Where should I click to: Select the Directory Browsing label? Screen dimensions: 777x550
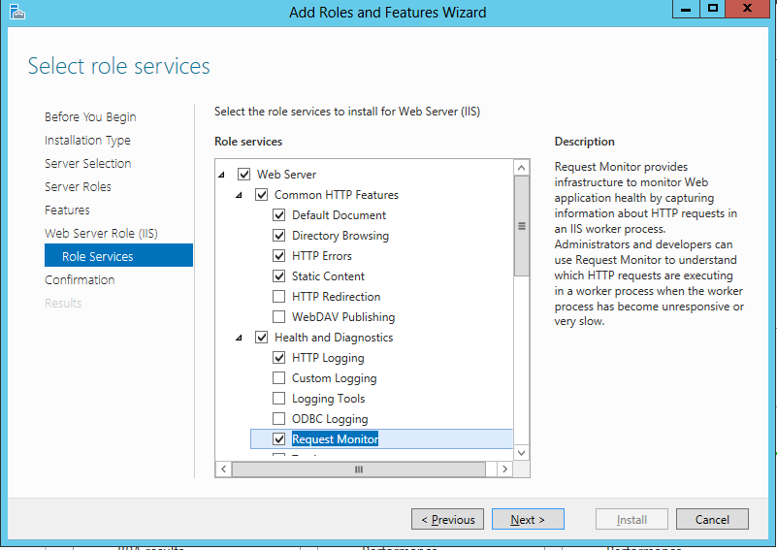(340, 236)
